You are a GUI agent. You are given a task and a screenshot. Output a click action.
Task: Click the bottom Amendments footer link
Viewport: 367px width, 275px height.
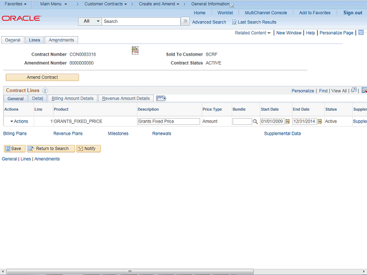coord(47,159)
